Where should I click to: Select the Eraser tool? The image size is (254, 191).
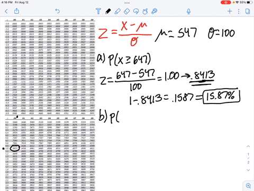(x=126, y=11)
